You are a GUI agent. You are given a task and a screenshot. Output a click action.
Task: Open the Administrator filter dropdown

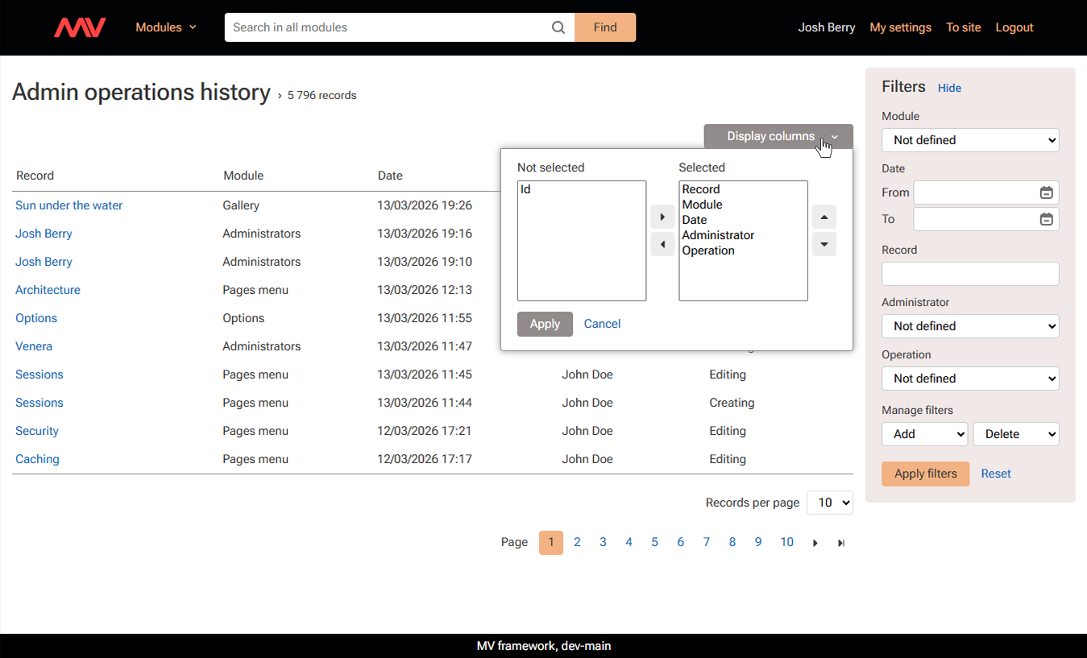click(x=970, y=326)
